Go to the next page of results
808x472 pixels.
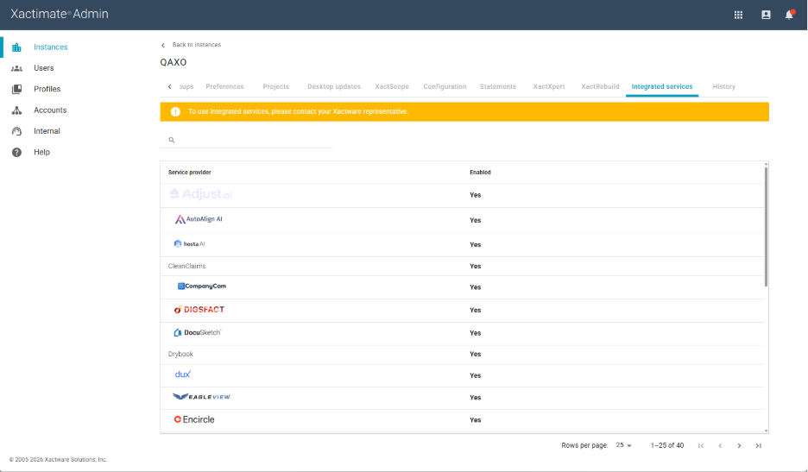pos(739,446)
